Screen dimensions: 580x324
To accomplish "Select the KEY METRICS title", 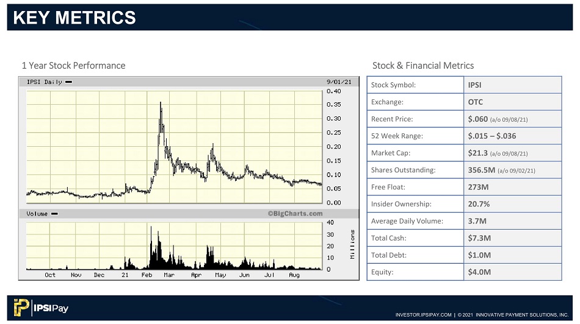I will coord(74,18).
